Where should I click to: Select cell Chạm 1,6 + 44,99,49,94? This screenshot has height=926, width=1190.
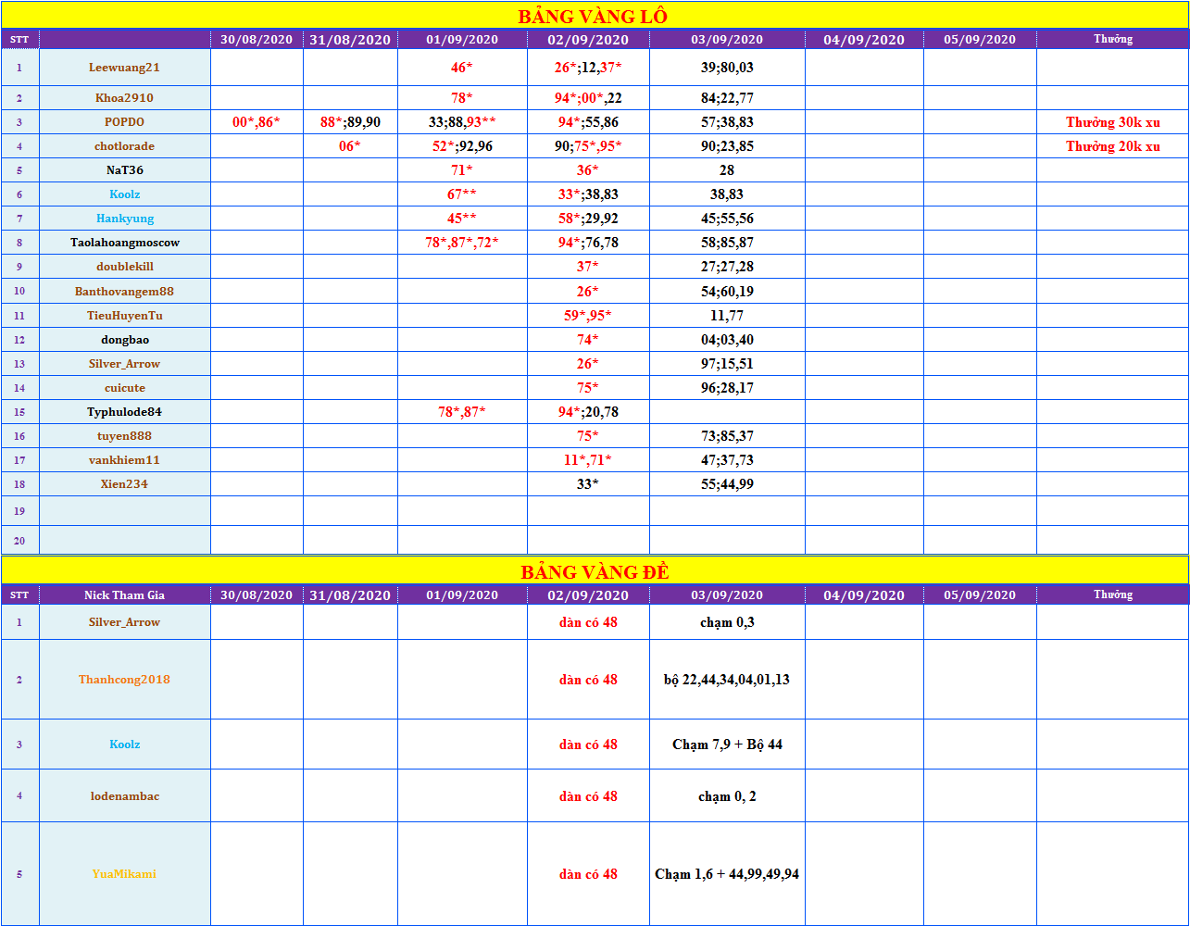[727, 874]
